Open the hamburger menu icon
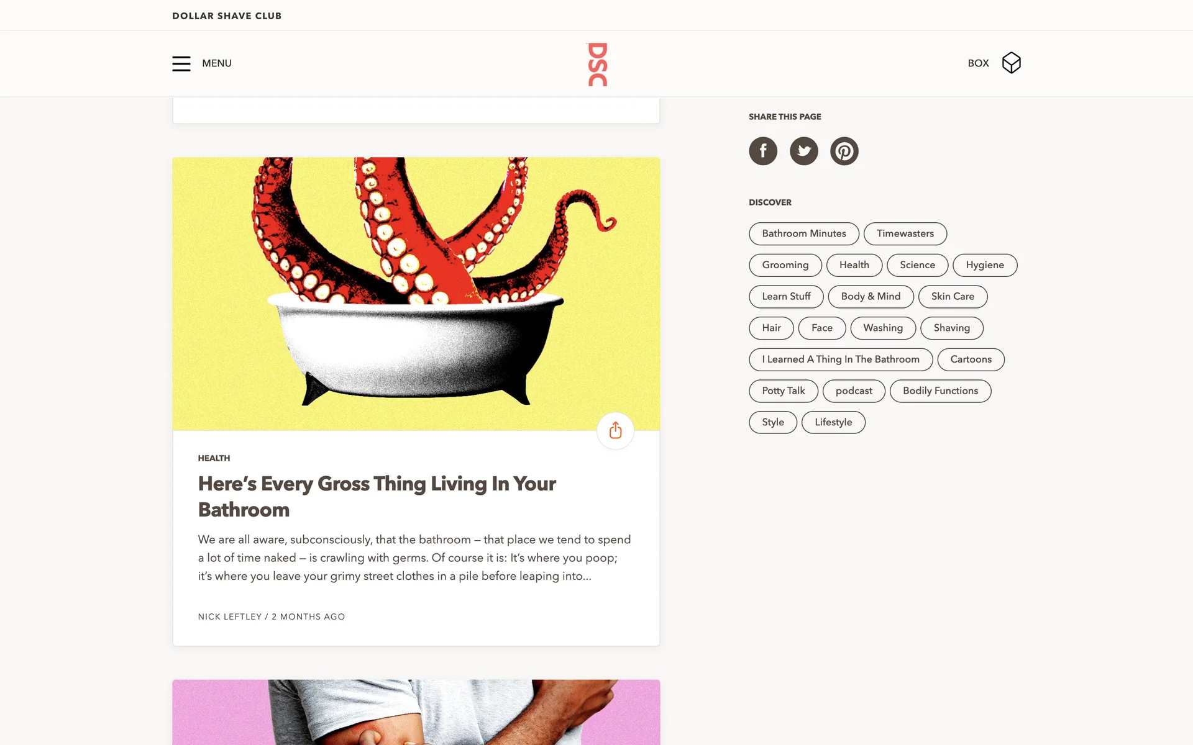The height and width of the screenshot is (745, 1193). pyautogui.click(x=181, y=63)
